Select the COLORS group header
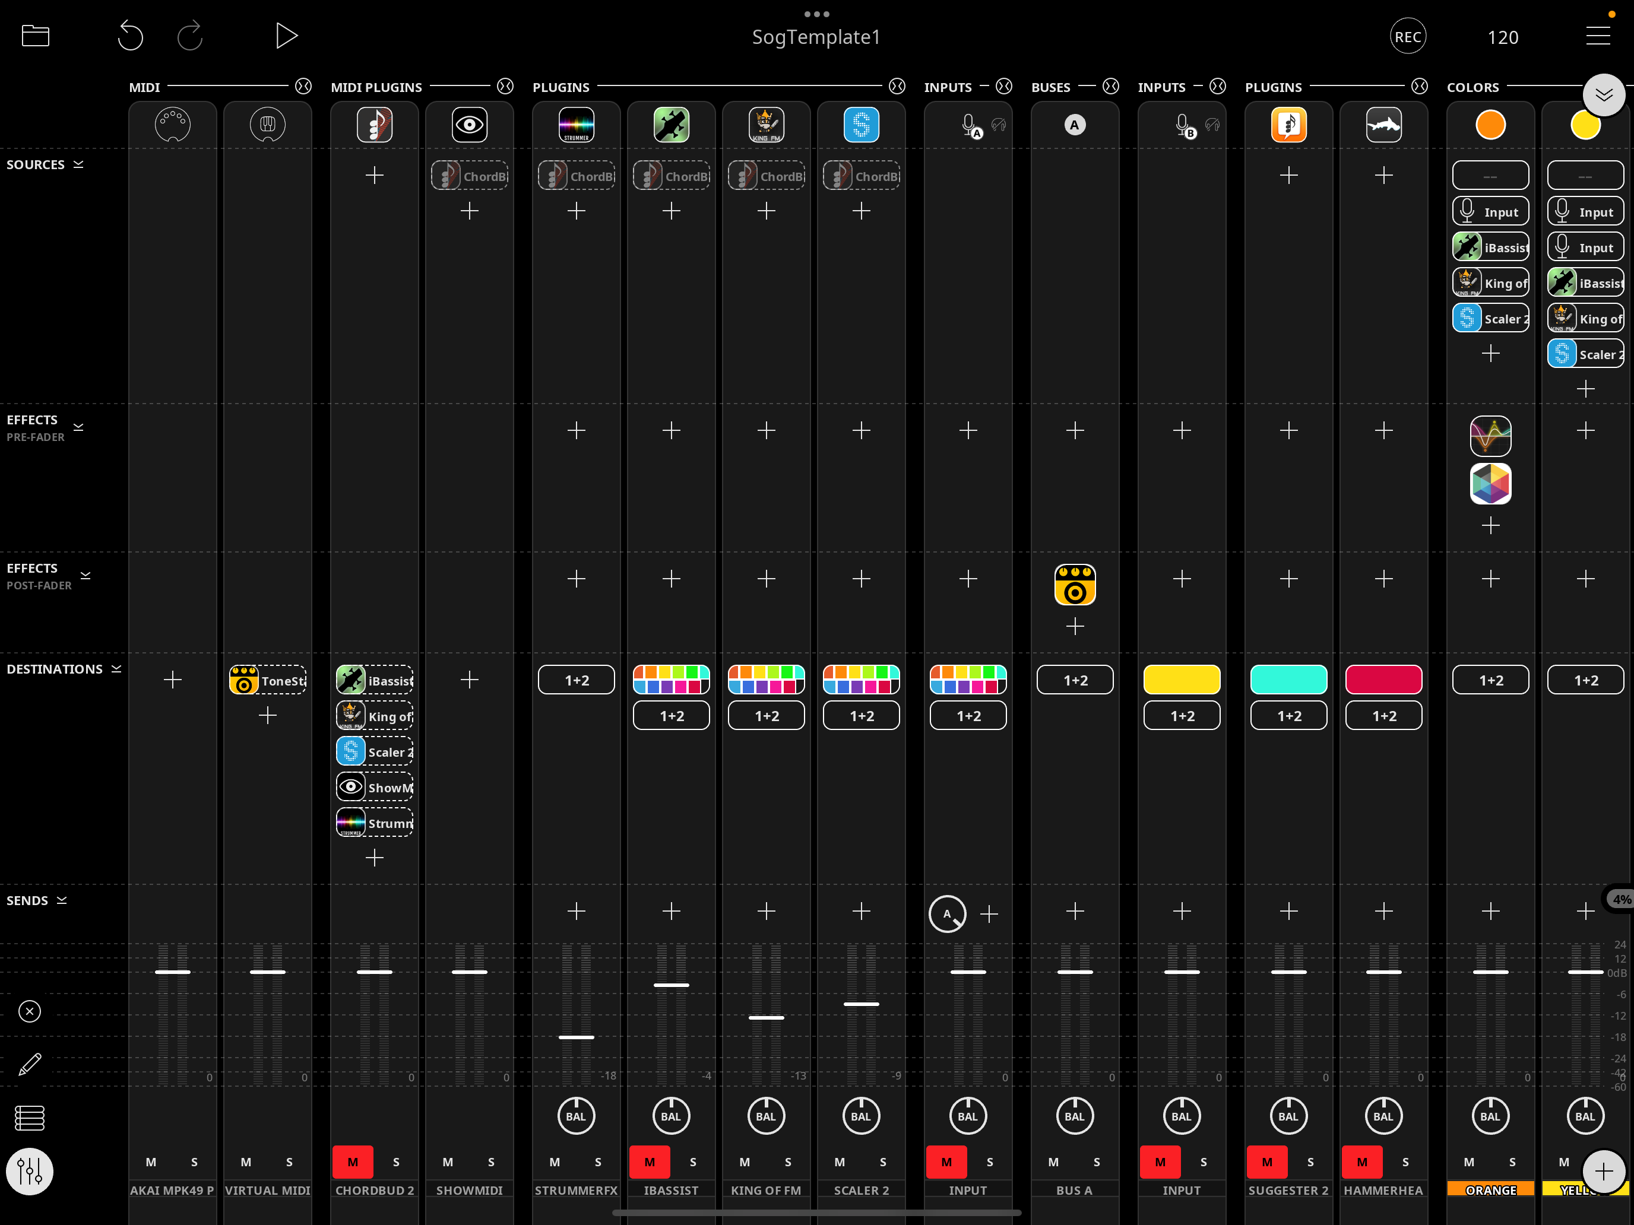 click(1473, 87)
